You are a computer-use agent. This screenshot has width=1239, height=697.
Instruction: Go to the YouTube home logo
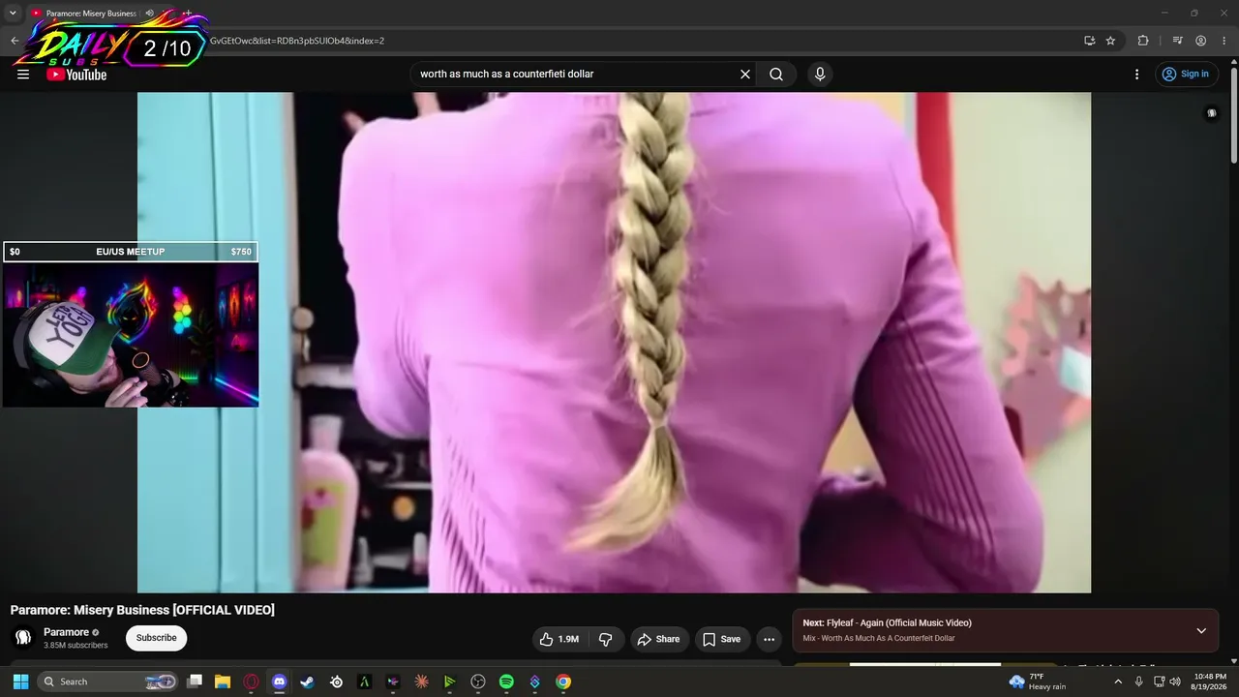tap(76, 75)
